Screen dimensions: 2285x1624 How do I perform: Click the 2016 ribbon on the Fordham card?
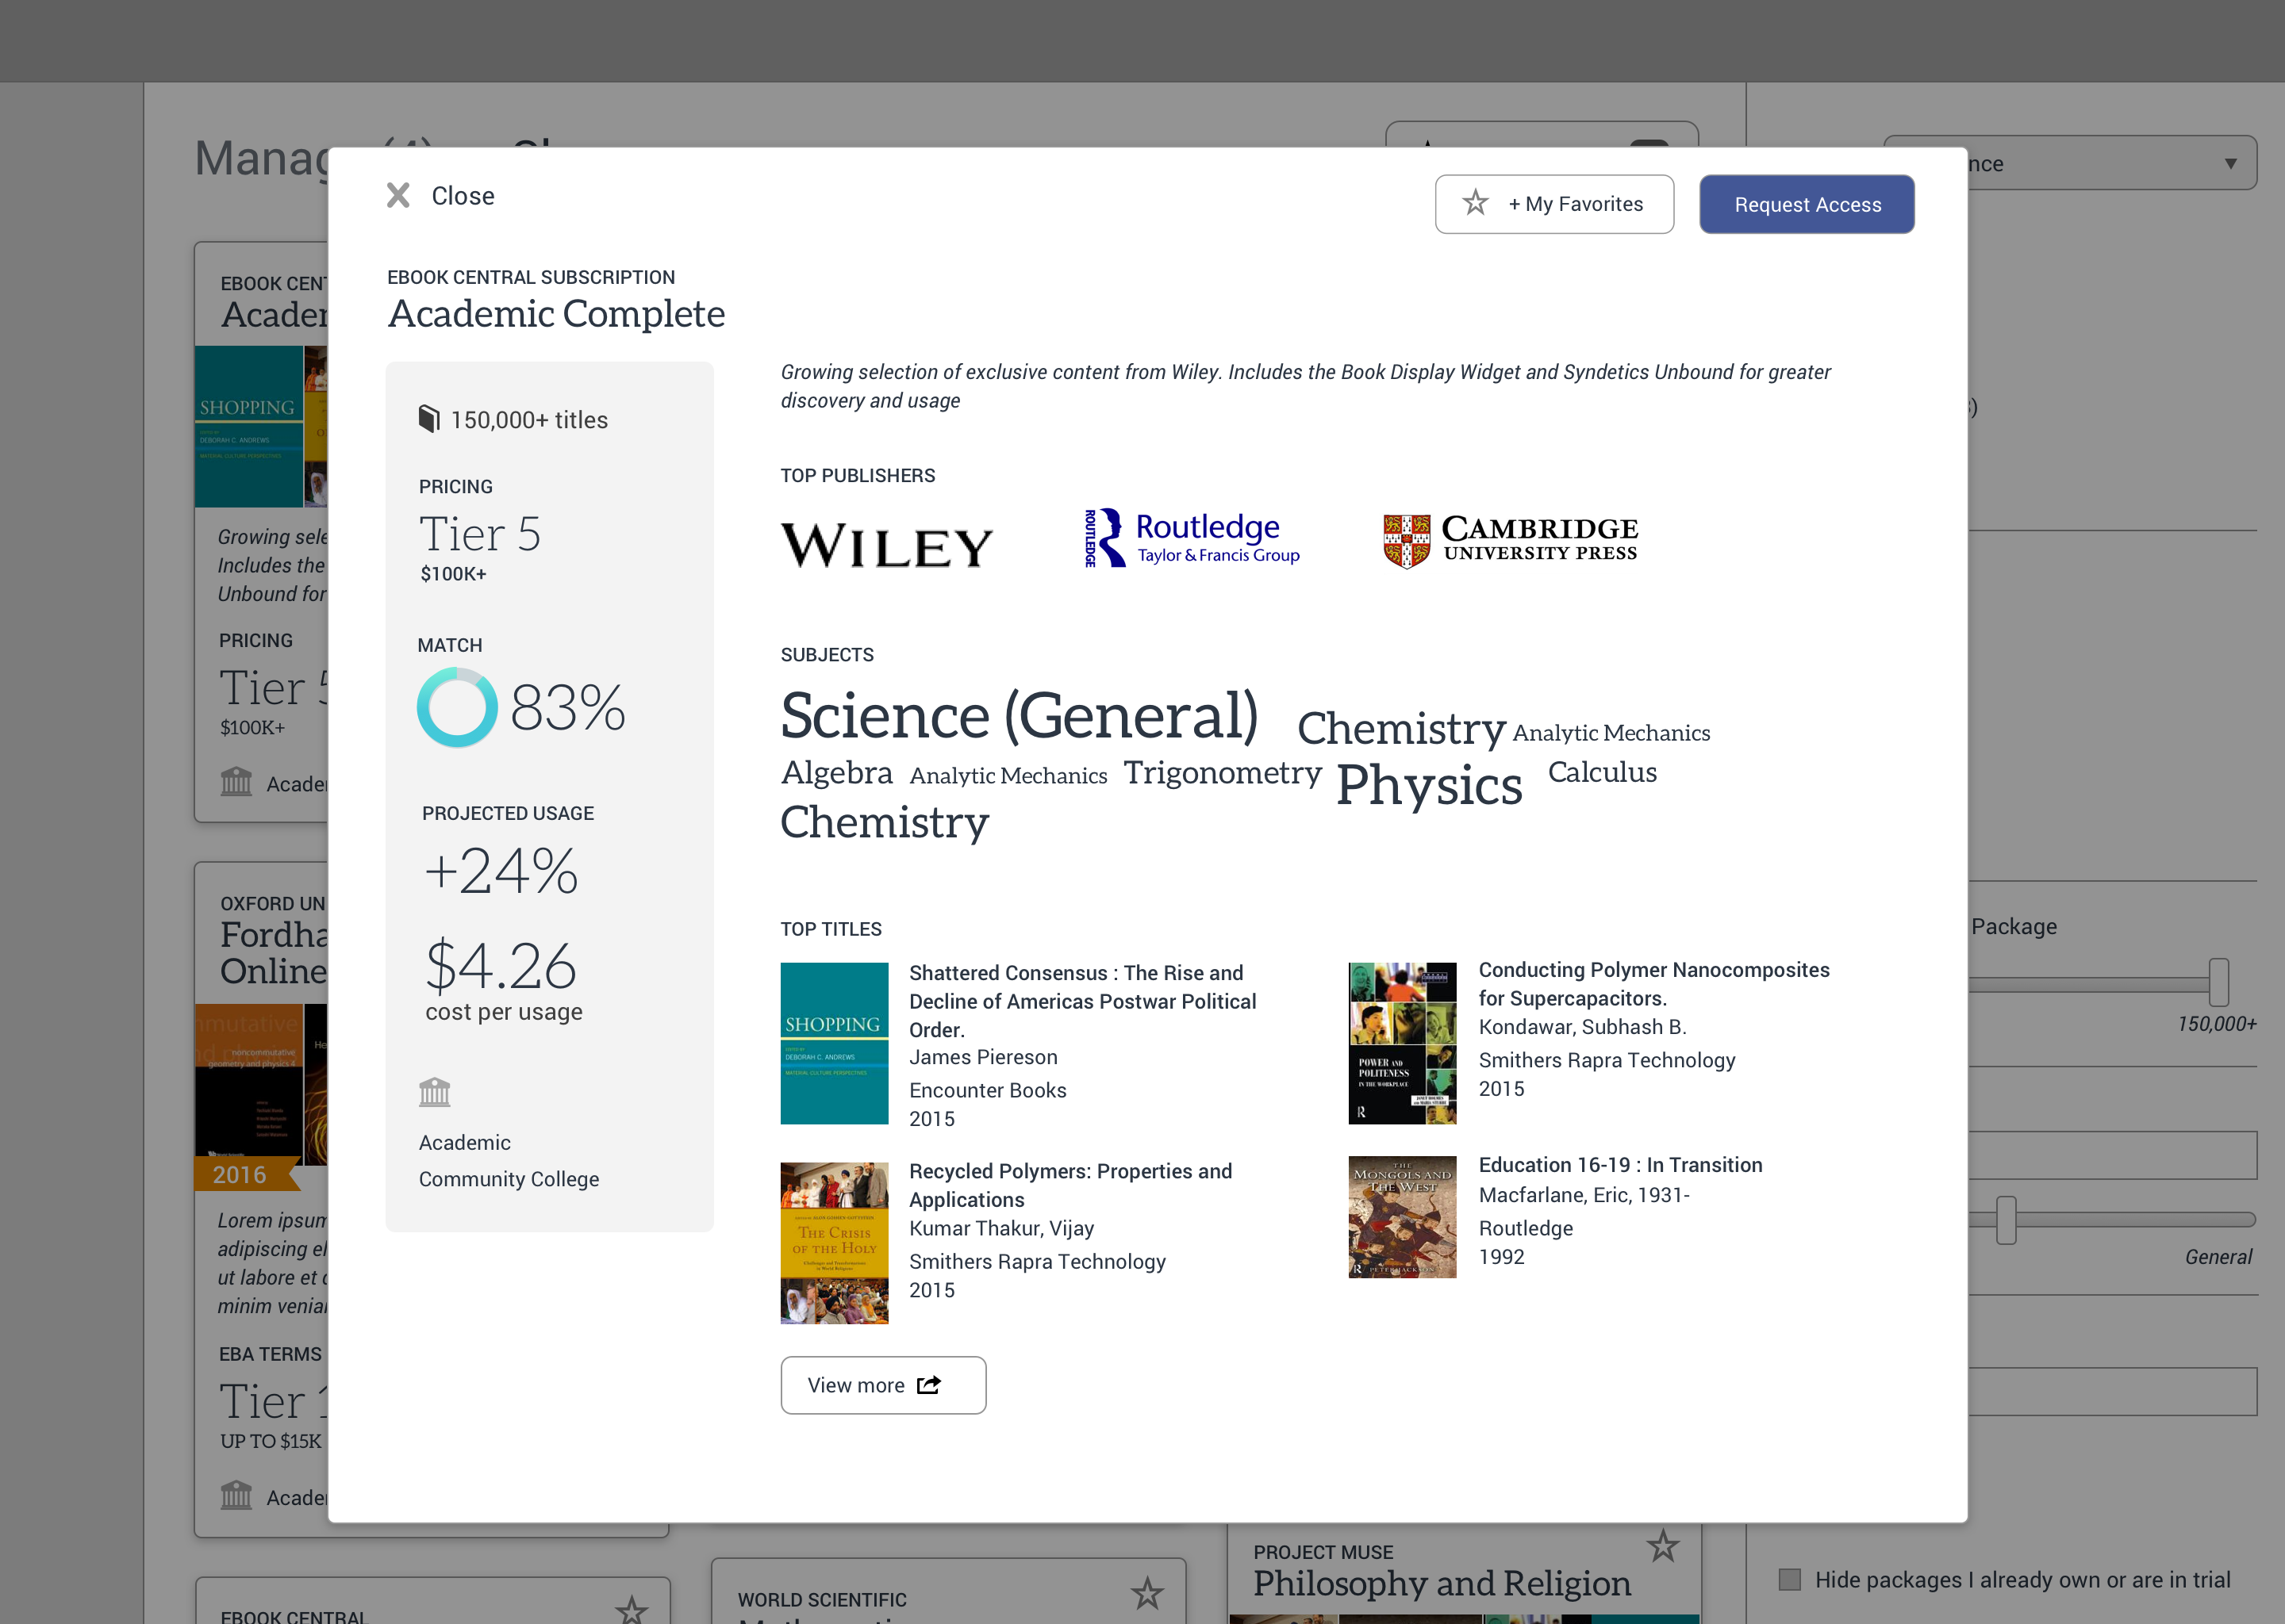pos(246,1174)
